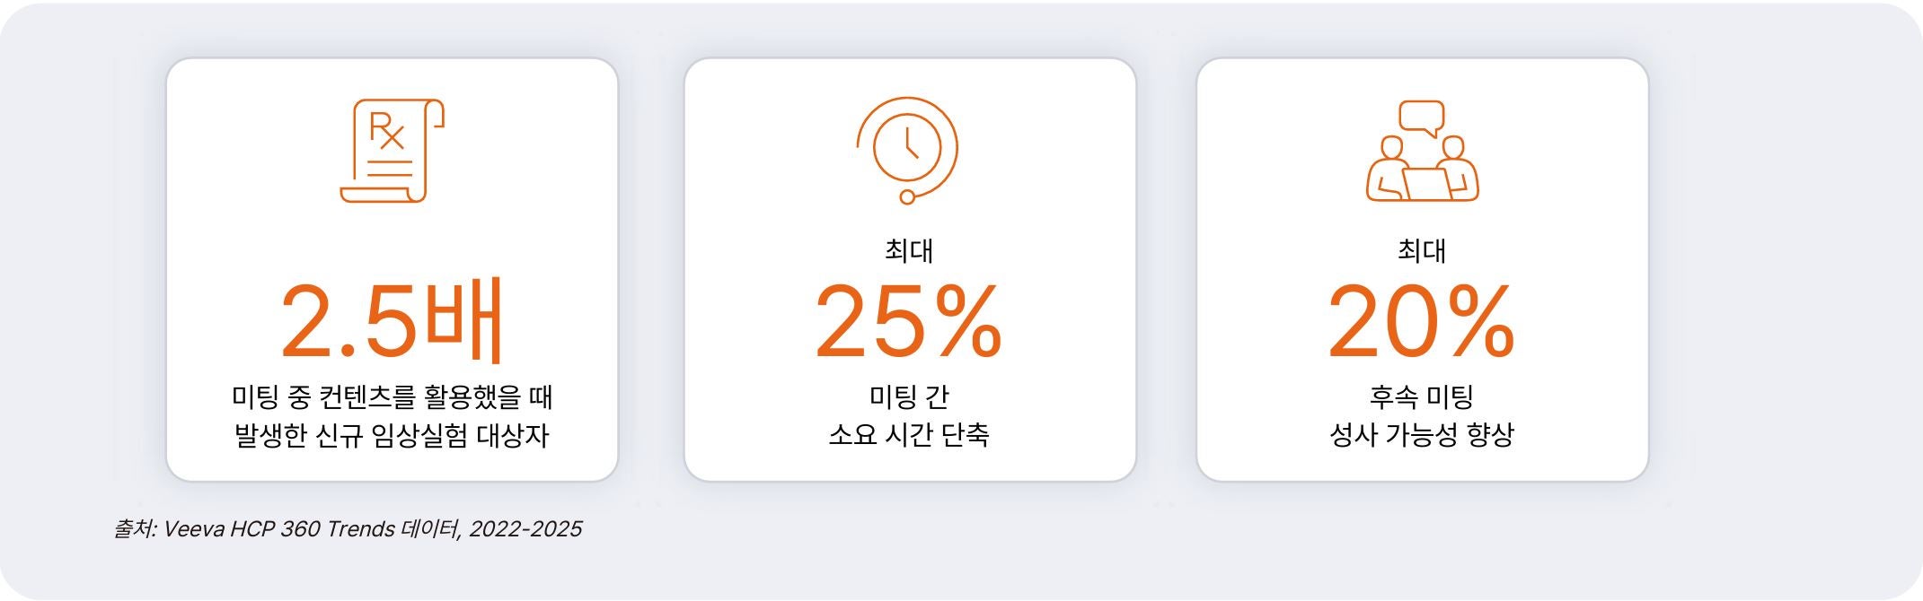This screenshot has width=1923, height=601.
Task: Click the 미팅 간 caption line
Action: [909, 396]
